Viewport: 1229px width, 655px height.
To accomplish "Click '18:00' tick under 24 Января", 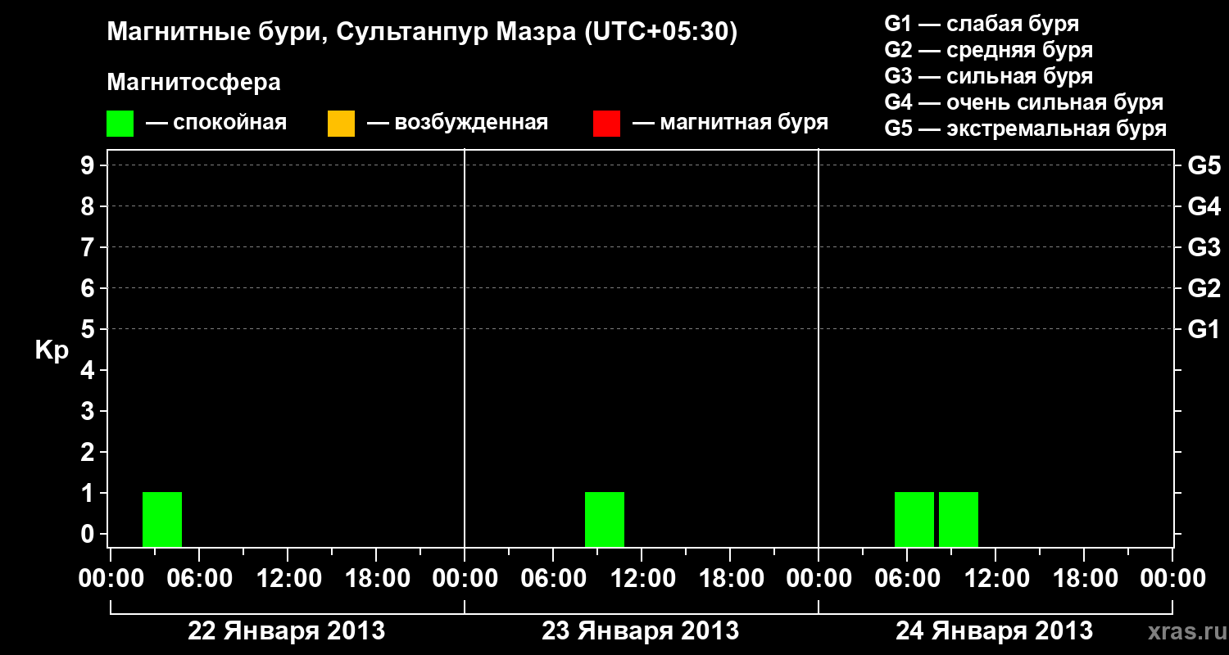I will click(x=1084, y=578).
